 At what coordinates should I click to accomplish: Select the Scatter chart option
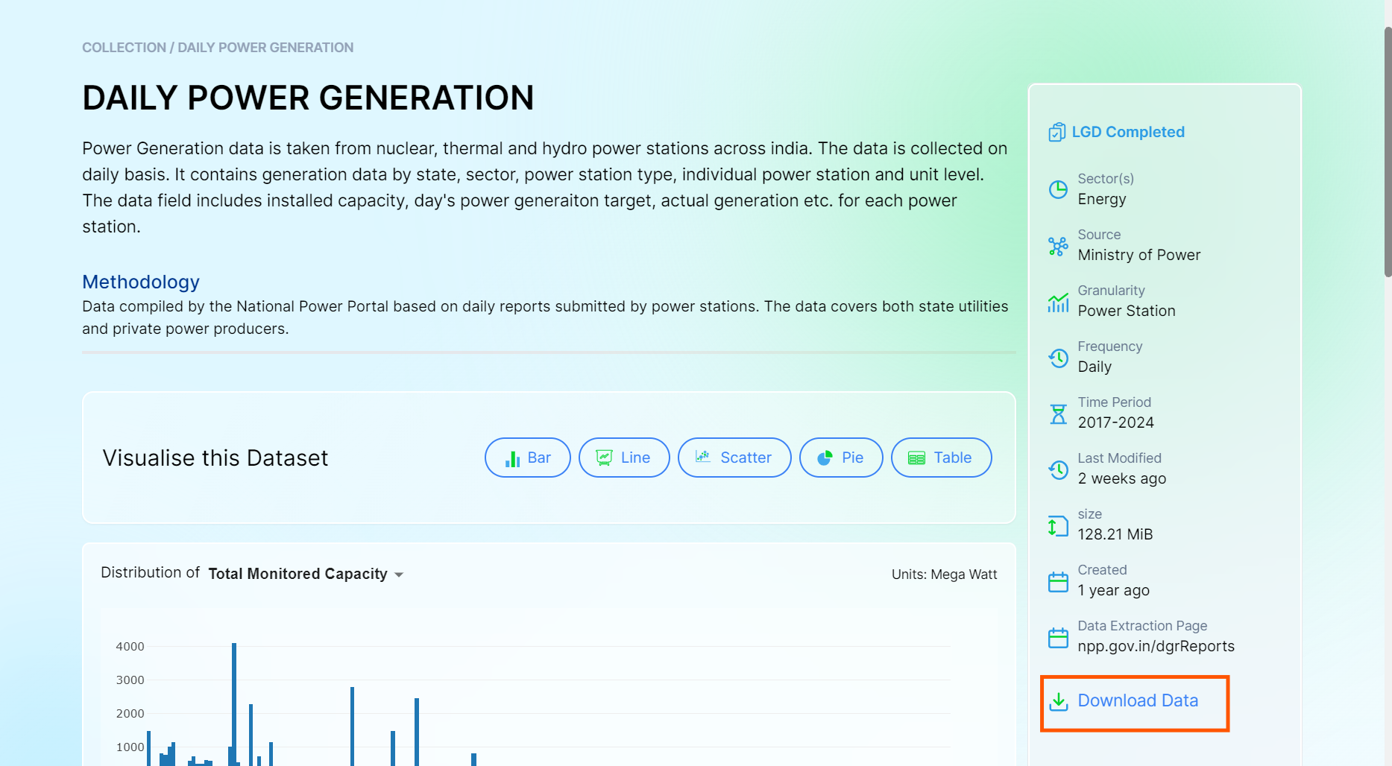tap(734, 458)
